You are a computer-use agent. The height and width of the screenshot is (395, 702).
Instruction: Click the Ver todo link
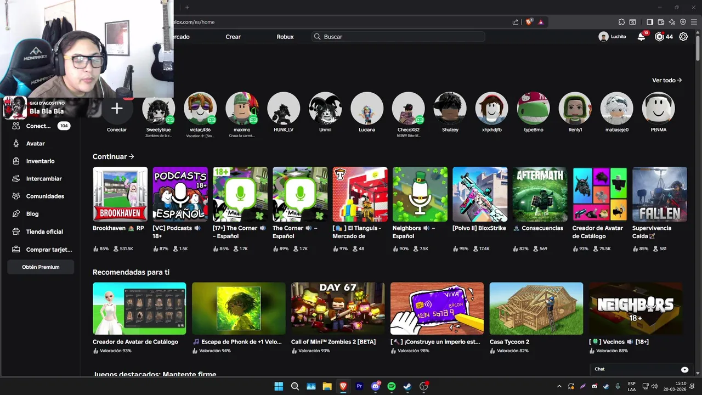(667, 80)
